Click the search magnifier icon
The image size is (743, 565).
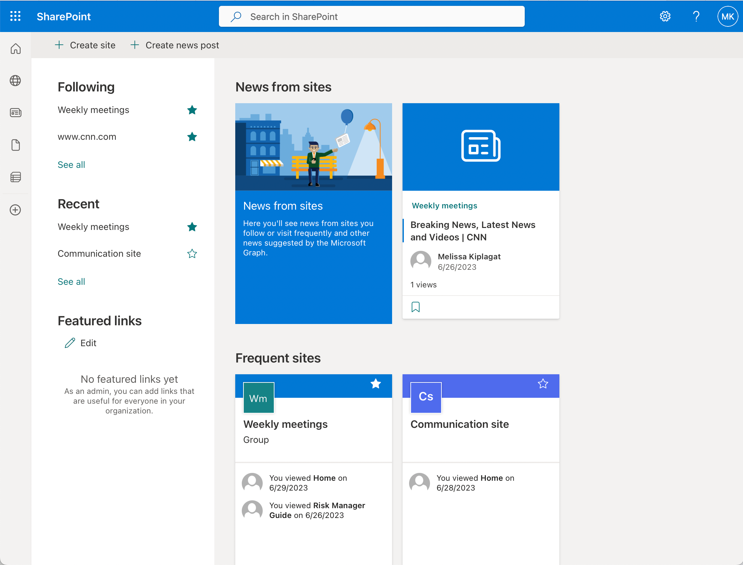click(x=236, y=16)
